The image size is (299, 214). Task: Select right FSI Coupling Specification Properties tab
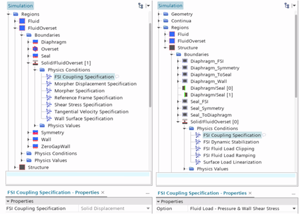(x=202, y=193)
